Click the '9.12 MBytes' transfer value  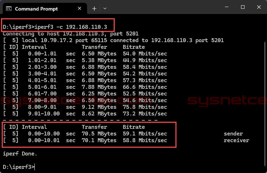(99, 107)
